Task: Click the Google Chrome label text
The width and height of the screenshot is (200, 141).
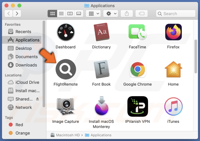Action: [x=137, y=84]
